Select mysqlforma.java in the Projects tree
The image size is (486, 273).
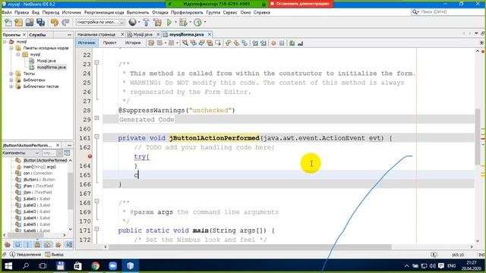[51, 67]
